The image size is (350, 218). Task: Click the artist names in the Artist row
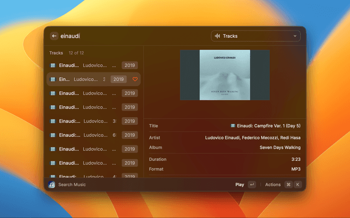(x=253, y=137)
